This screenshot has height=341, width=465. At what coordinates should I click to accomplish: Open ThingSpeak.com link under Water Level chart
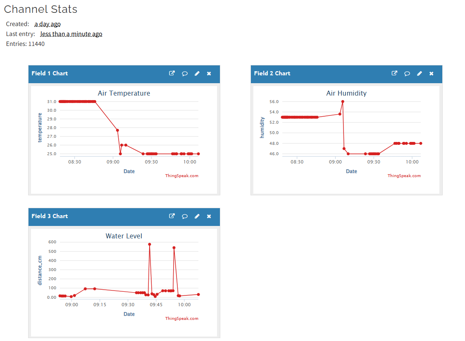click(x=182, y=318)
